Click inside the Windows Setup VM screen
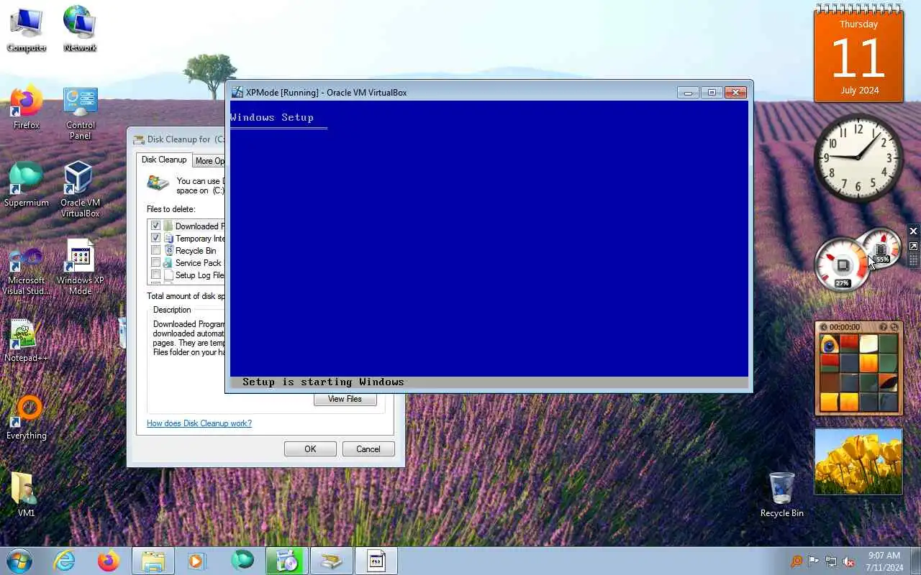 point(489,244)
